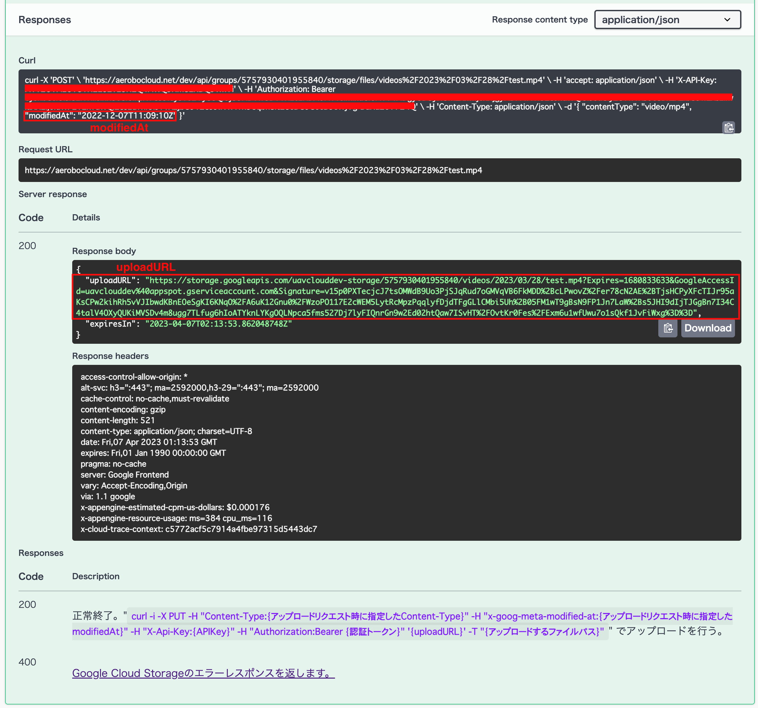Click the Server response heading
758x708 pixels.
(53, 194)
